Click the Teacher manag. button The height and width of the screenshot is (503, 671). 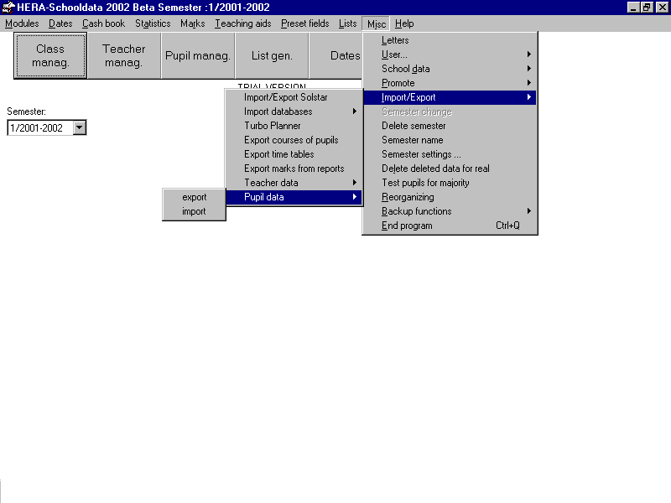(x=123, y=55)
